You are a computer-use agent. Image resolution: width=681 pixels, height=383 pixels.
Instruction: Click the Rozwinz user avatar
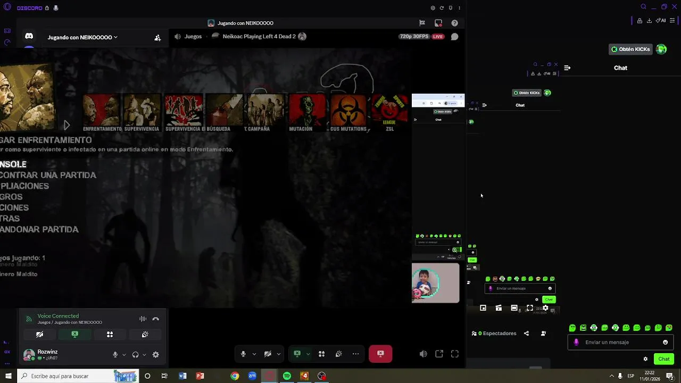[x=29, y=355]
